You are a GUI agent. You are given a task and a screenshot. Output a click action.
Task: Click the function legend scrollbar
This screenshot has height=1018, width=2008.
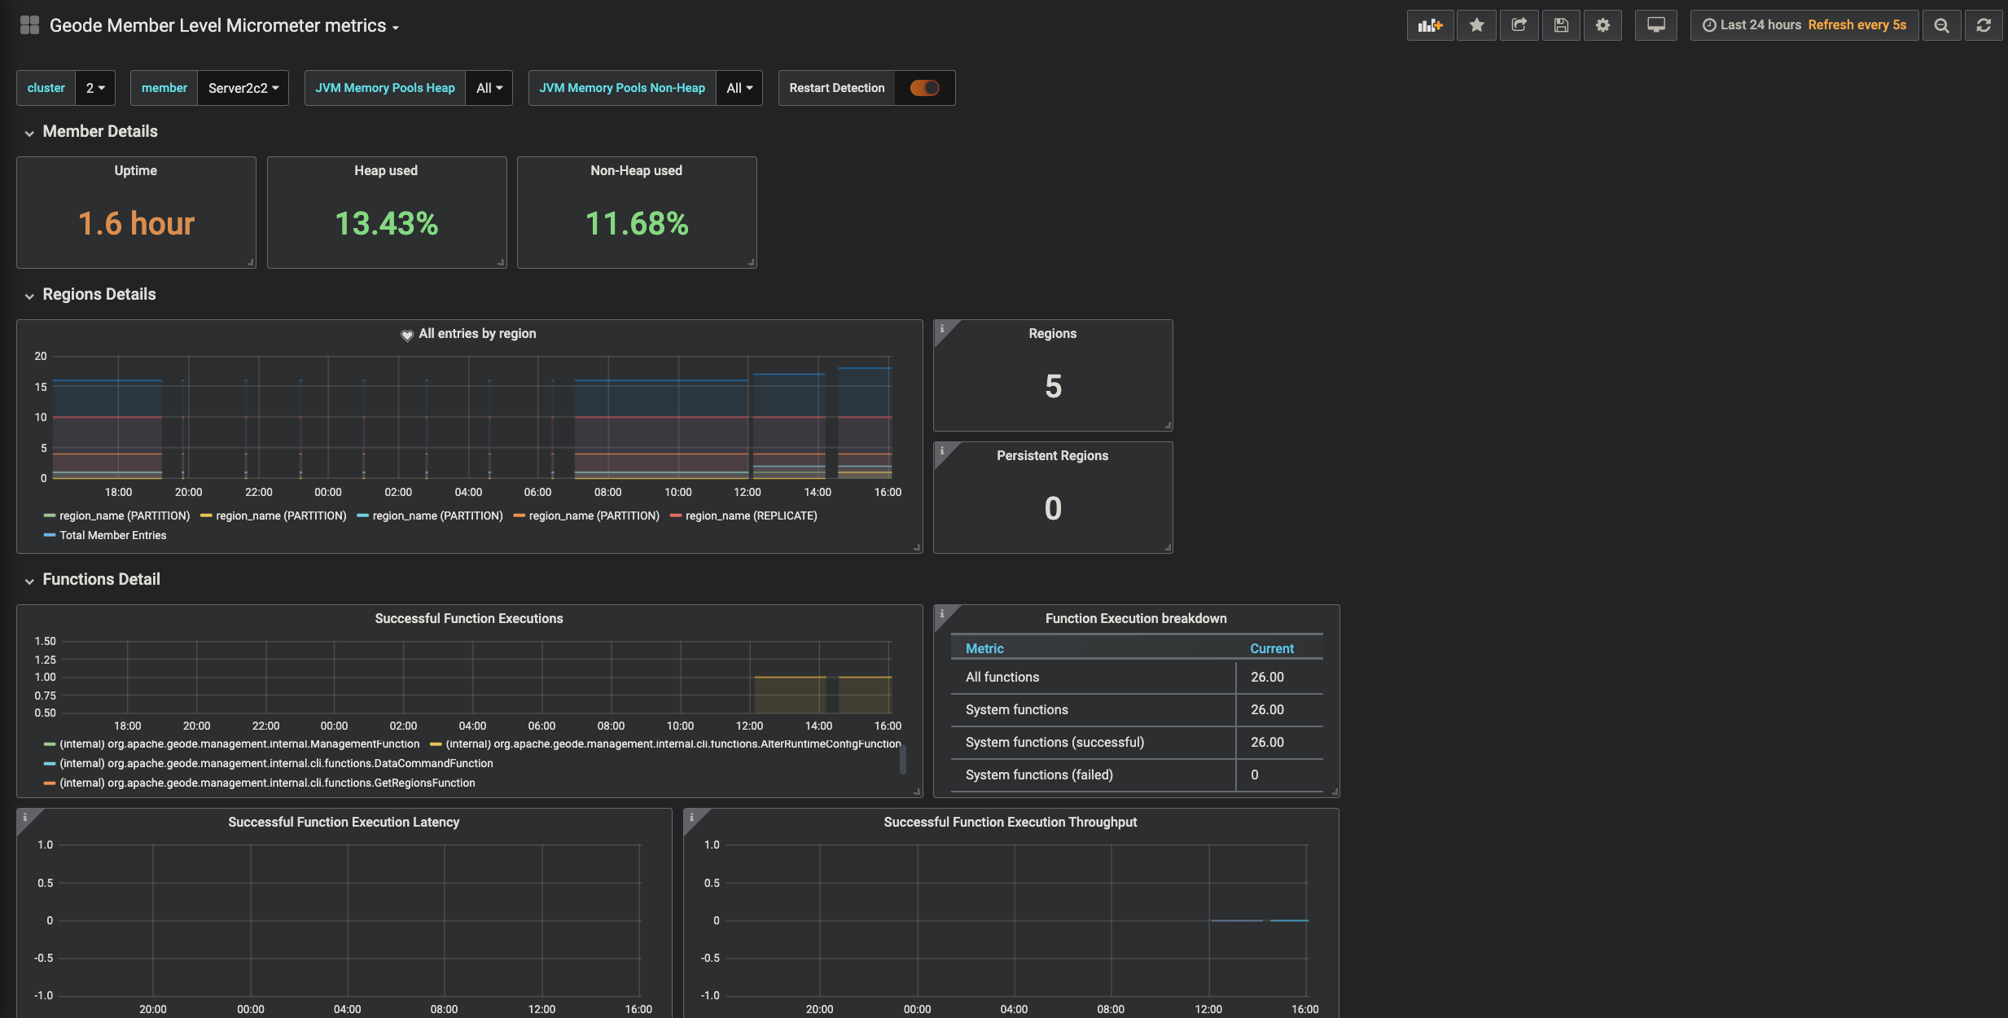(x=902, y=759)
